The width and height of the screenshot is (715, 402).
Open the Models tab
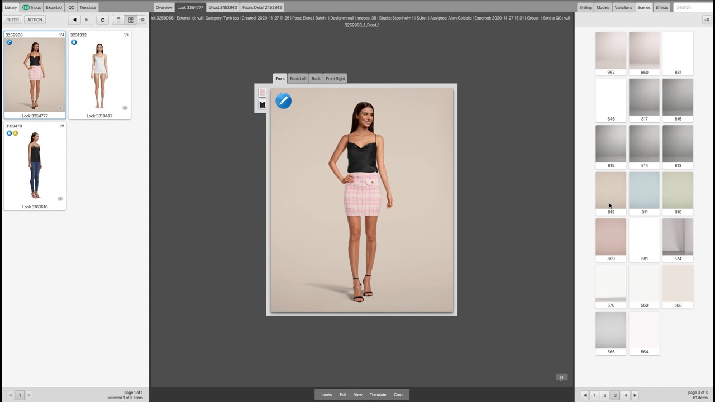coord(603,7)
